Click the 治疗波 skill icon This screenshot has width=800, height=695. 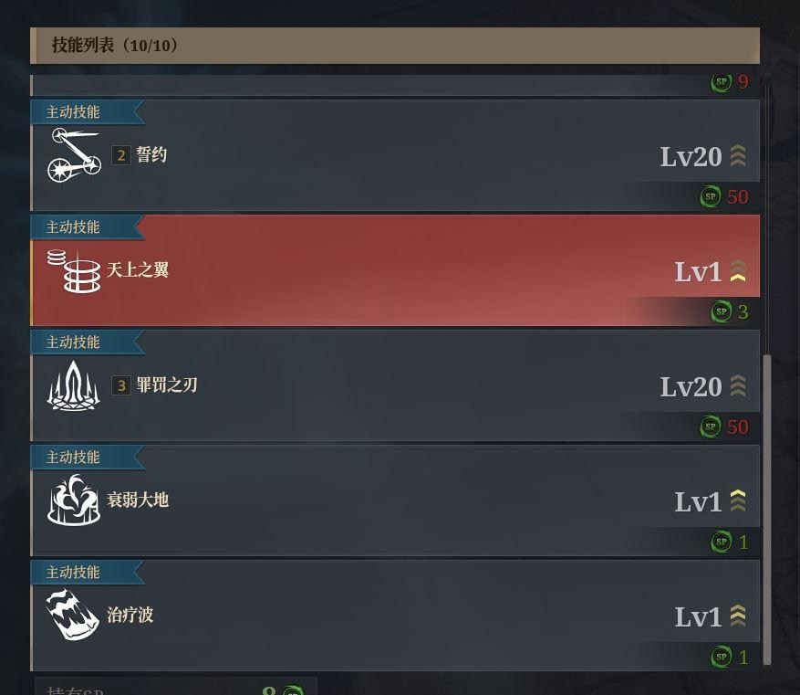73,615
